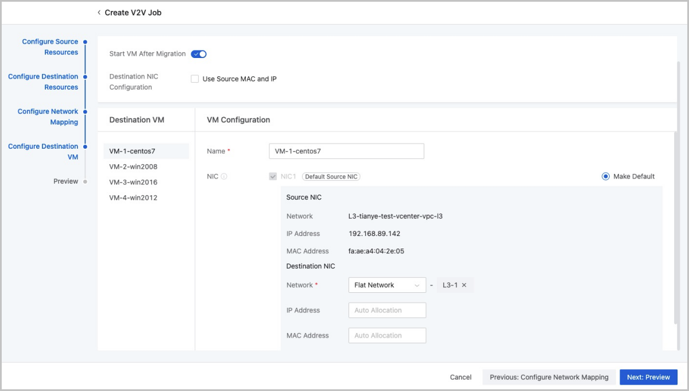
Task: Remove the L3-1 network tag
Action: 464,285
